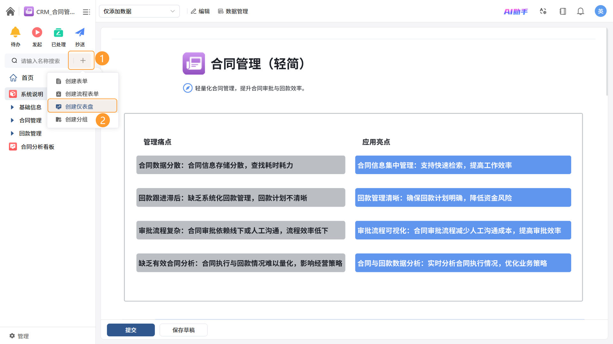Open 管理 at sidebar bottom
The height and width of the screenshot is (344, 613).
pos(19,336)
